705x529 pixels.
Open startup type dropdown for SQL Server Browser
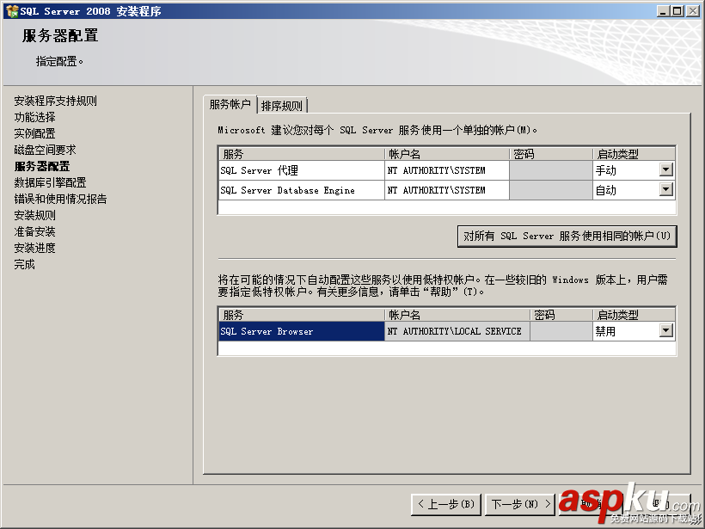[x=666, y=330]
